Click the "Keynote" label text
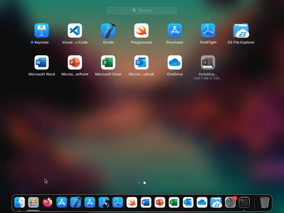 (42, 42)
